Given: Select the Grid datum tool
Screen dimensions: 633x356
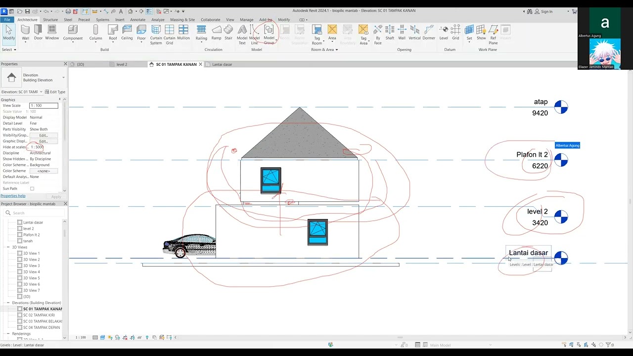Looking at the screenshot, I should click(x=455, y=33).
